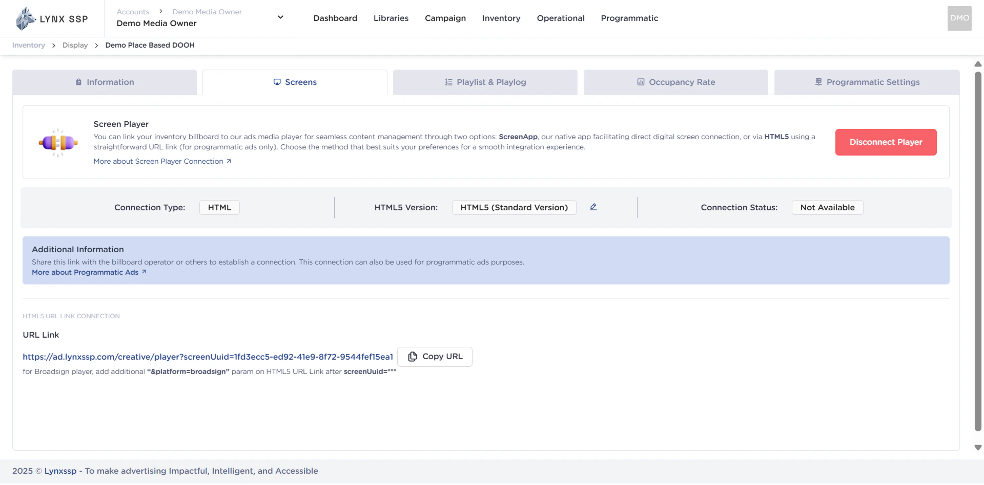Click the HTML connection type badge
The width and height of the screenshot is (984, 485).
pyautogui.click(x=219, y=208)
